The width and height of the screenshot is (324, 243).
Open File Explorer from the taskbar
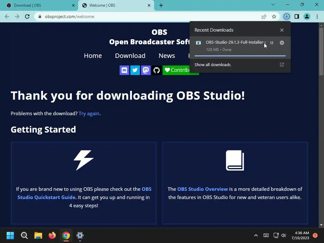(38, 235)
